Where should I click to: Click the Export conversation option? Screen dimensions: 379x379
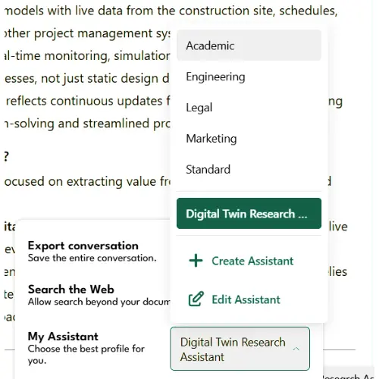(83, 246)
